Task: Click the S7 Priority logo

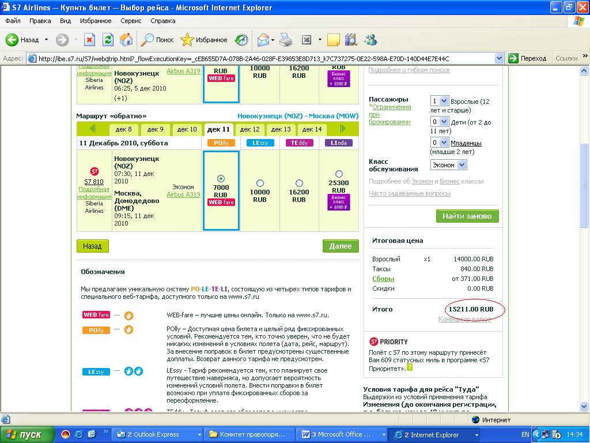Action: (x=388, y=341)
